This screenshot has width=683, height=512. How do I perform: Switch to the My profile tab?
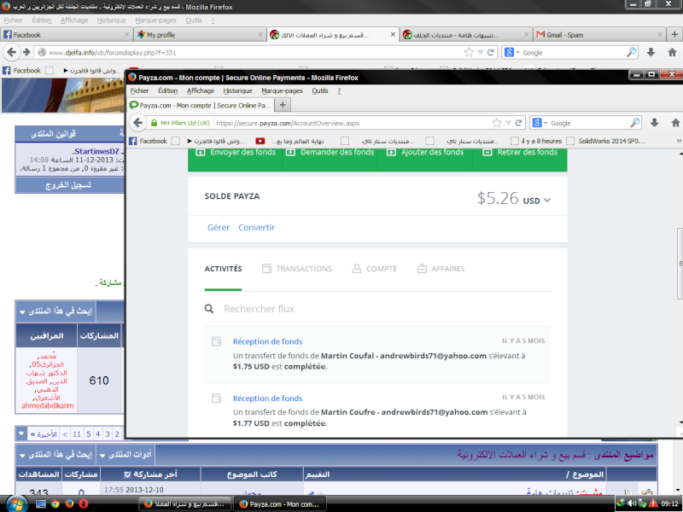200,34
